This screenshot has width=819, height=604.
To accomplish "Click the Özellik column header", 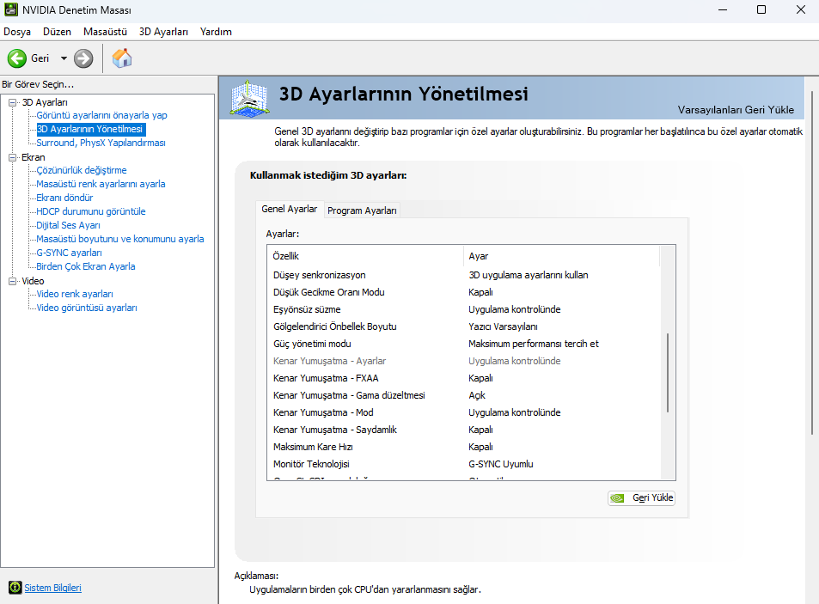I will pos(365,256).
